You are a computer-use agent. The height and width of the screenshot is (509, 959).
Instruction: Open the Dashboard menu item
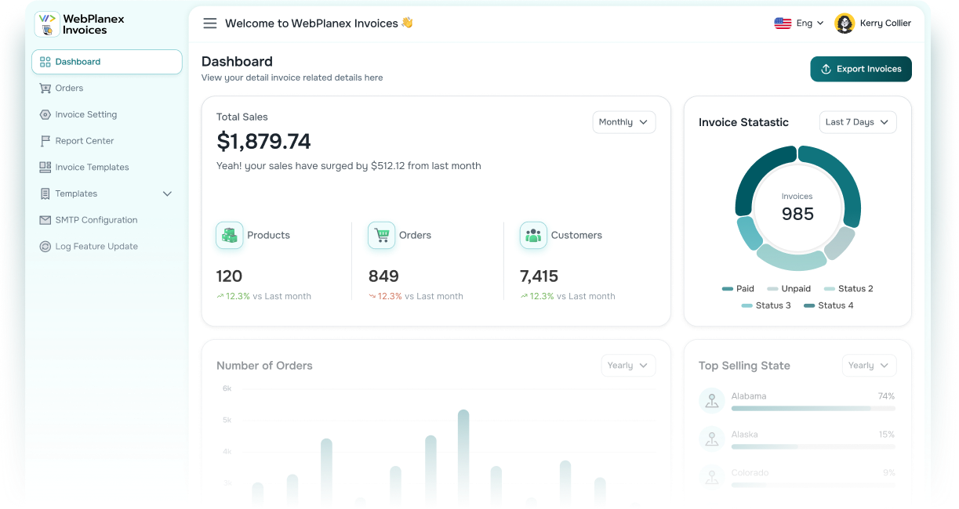click(x=107, y=62)
